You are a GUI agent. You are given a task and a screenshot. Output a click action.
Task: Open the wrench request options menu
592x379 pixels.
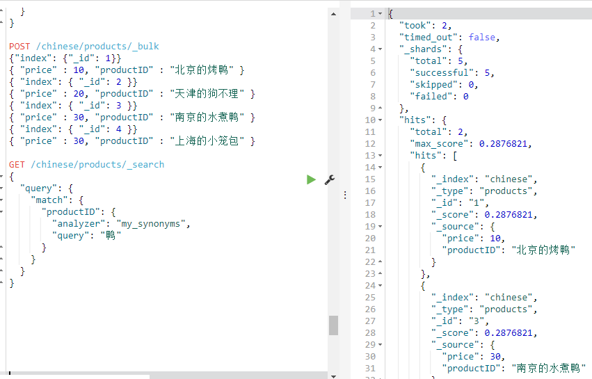click(x=330, y=179)
